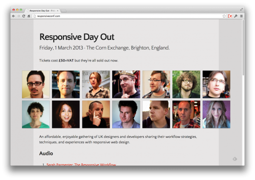Select photo of long-haired man with glasses, top row

pos(216,84)
